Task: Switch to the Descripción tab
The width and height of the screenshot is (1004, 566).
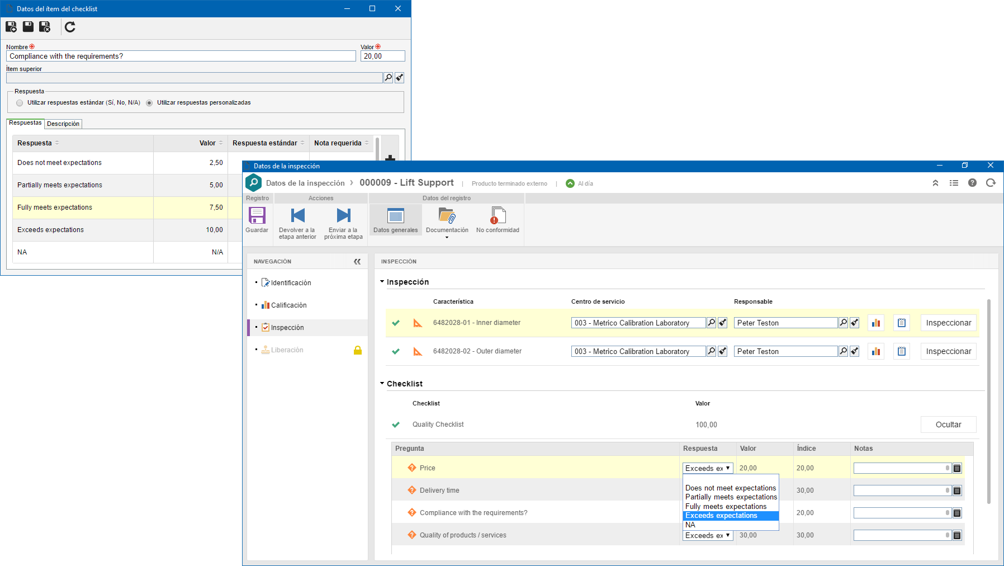Action: pyautogui.click(x=63, y=124)
